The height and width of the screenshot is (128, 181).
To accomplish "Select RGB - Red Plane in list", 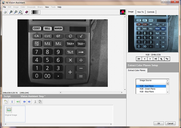I will 151,86.
